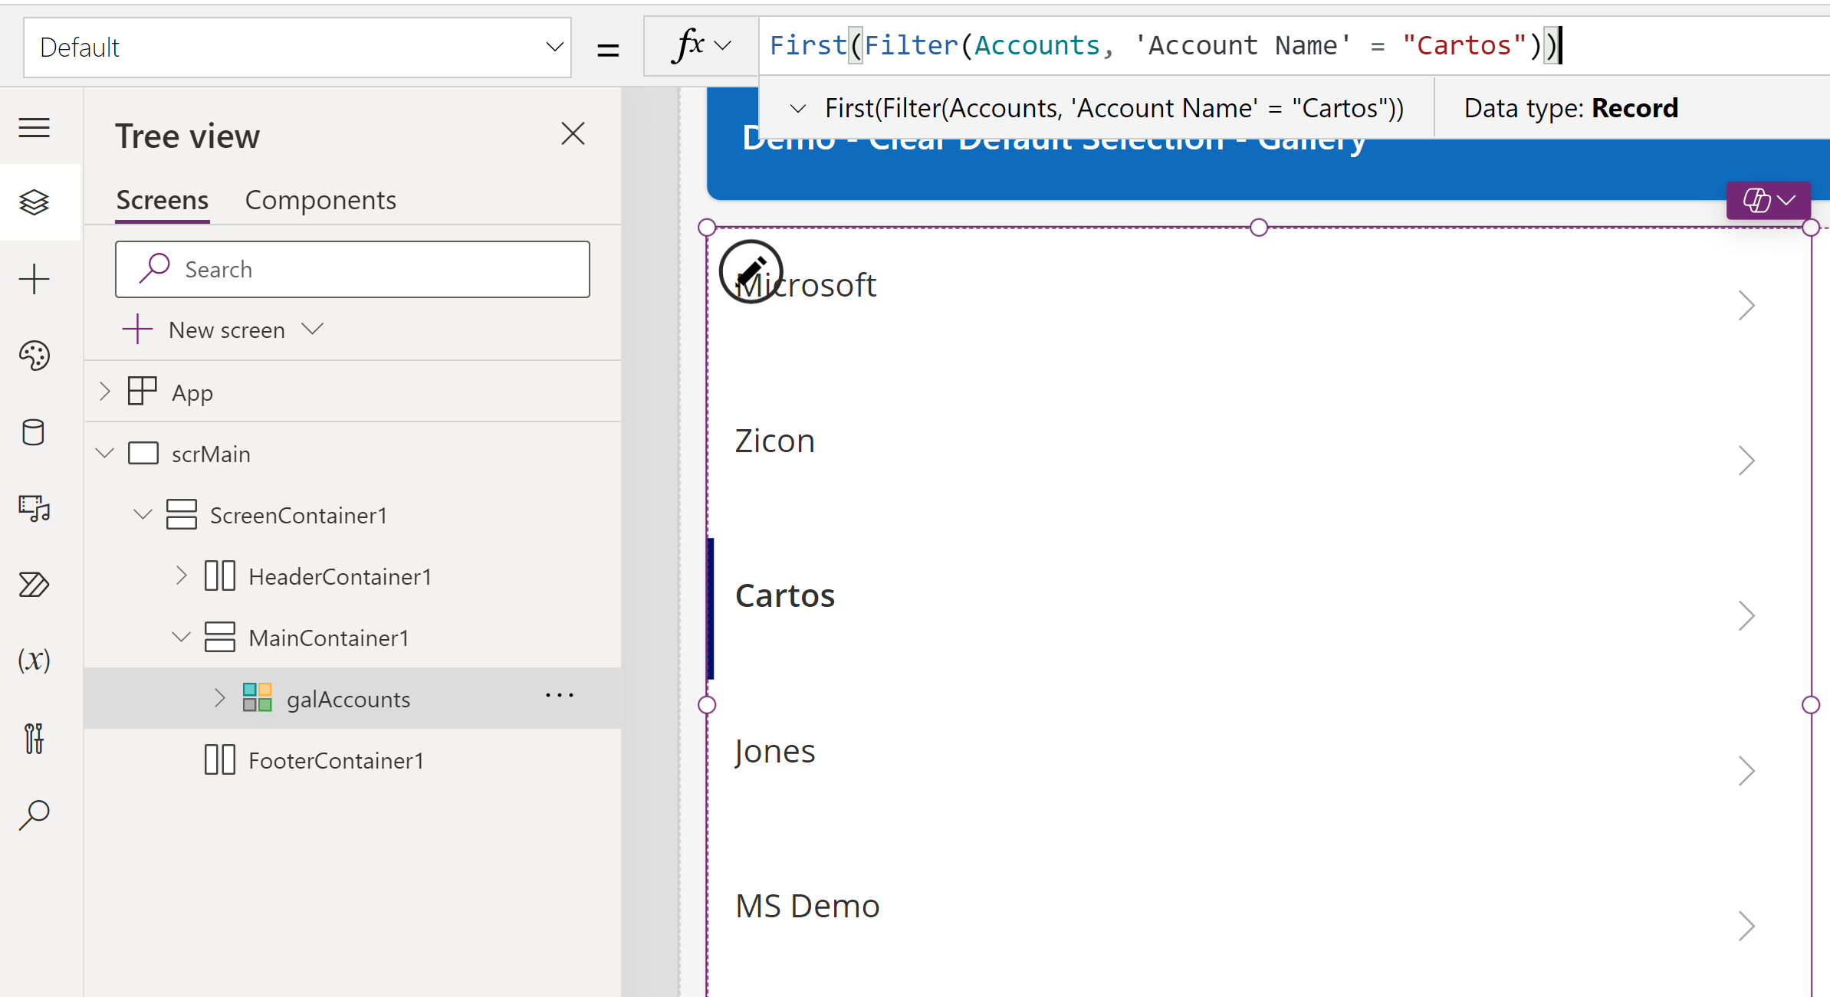Switch to the Components tab
1830x997 pixels.
coord(320,199)
